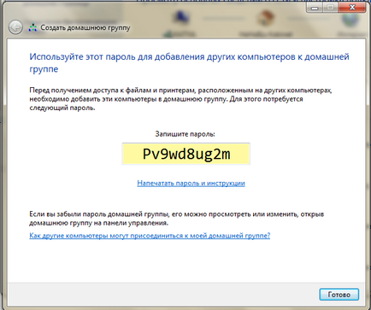
Task: Close the homegroup wizard with red X
Action: [x=352, y=8]
